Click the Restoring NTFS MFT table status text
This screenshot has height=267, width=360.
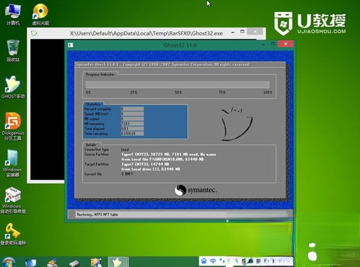coord(97,214)
